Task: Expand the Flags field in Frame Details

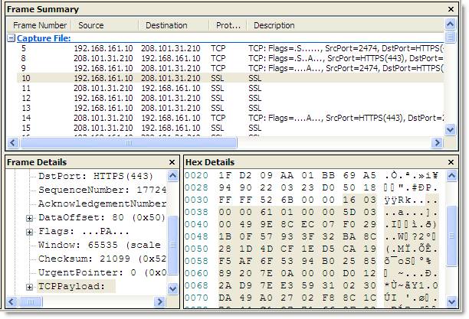Action: (29, 232)
